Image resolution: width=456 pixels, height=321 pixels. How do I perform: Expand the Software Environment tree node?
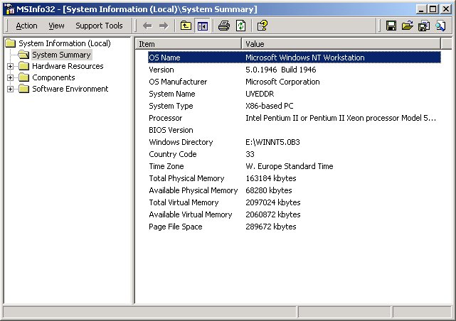point(11,89)
